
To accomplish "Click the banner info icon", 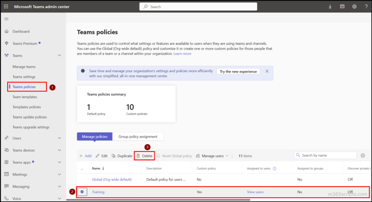I will coord(83,71).
